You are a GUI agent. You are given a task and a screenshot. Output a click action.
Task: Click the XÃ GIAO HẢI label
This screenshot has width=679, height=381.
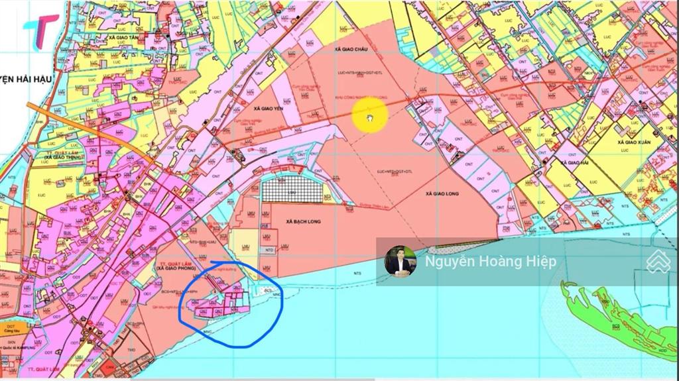click(x=573, y=162)
